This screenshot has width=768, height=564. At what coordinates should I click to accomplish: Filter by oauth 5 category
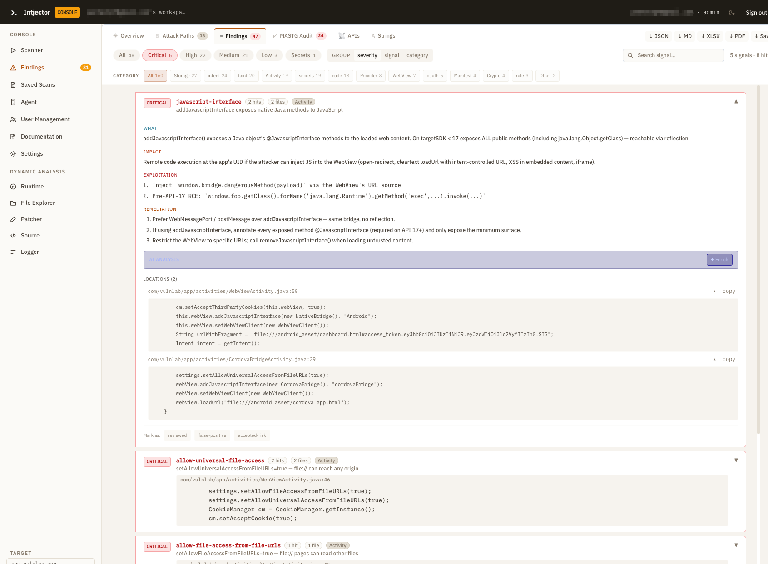pos(435,76)
